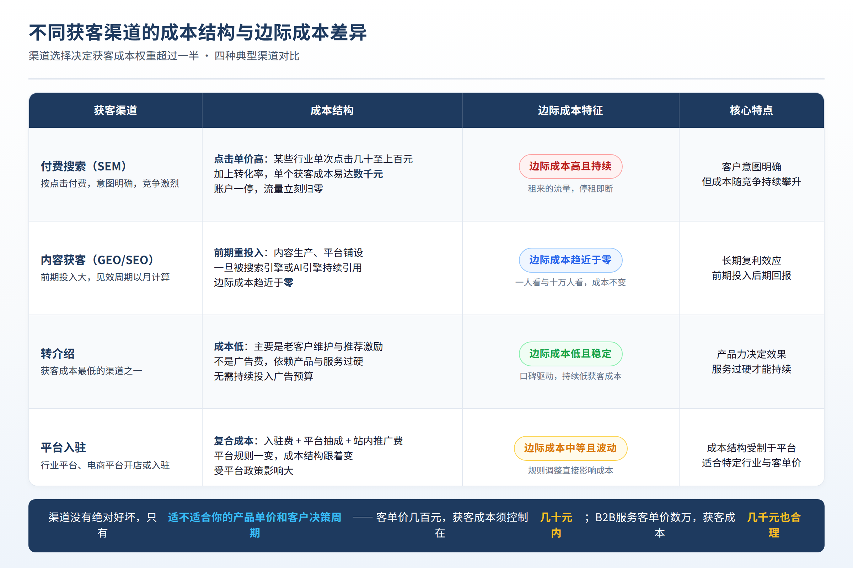This screenshot has height=568, width=853.
Task: Click text 成本结构受制于平台
Action: [751, 448]
